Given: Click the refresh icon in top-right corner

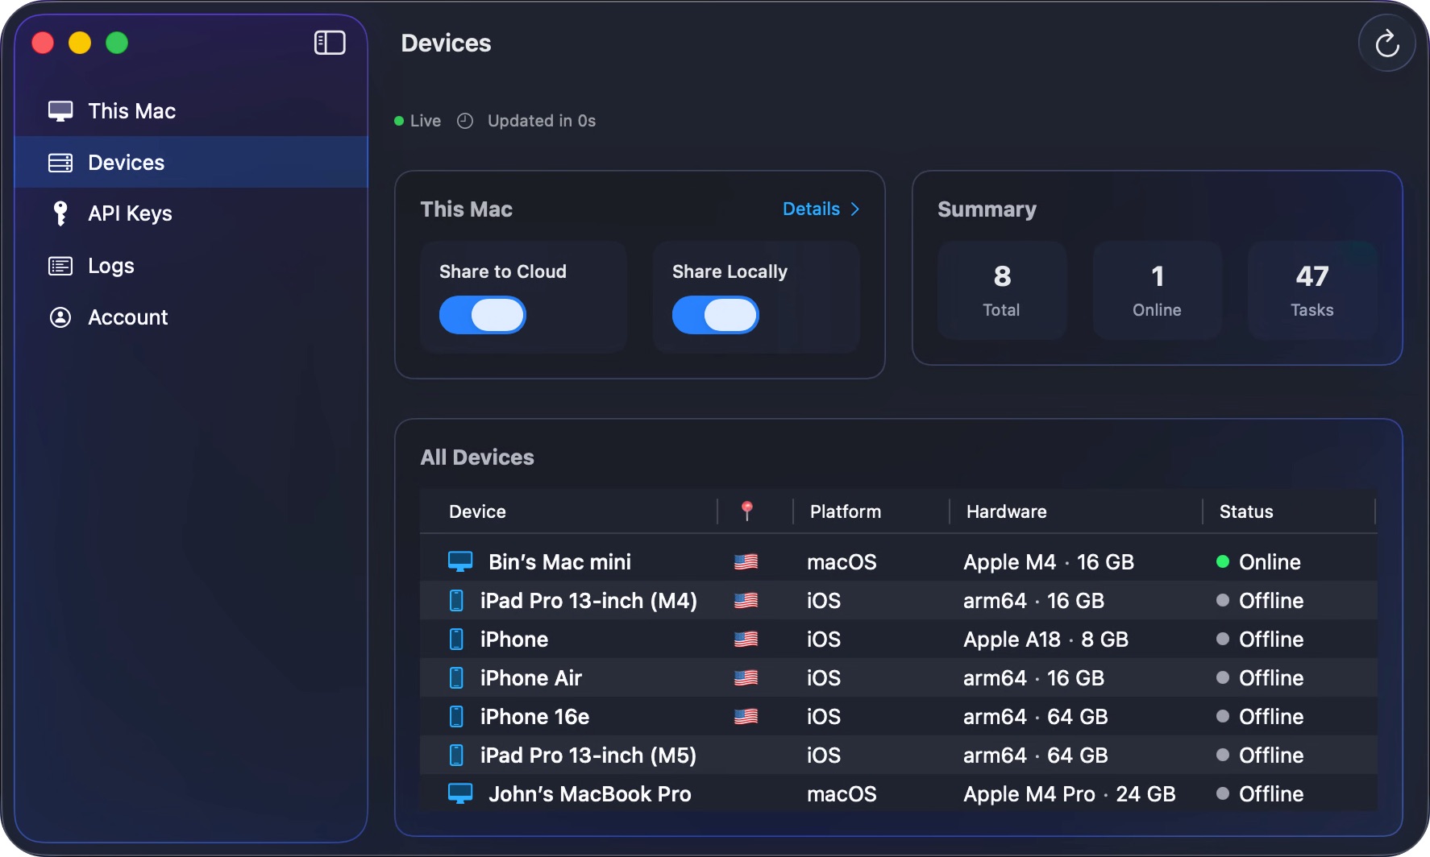Looking at the screenshot, I should [1387, 43].
